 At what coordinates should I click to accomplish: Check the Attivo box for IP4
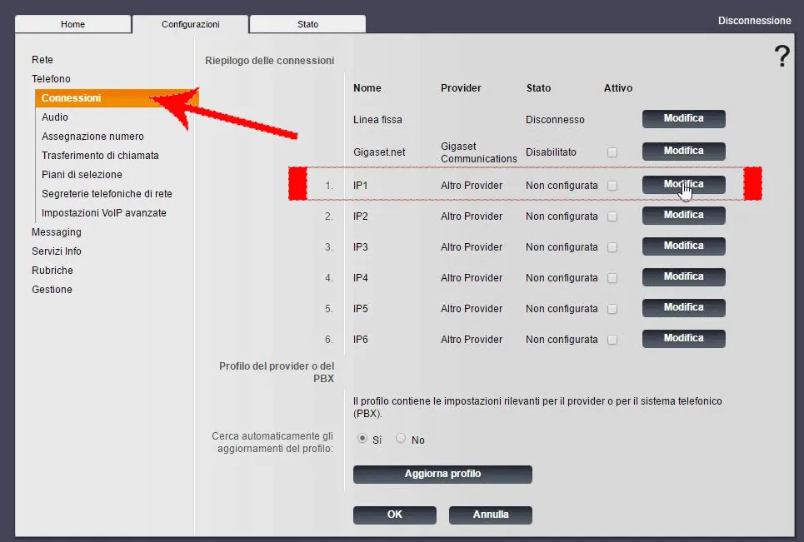(x=612, y=278)
